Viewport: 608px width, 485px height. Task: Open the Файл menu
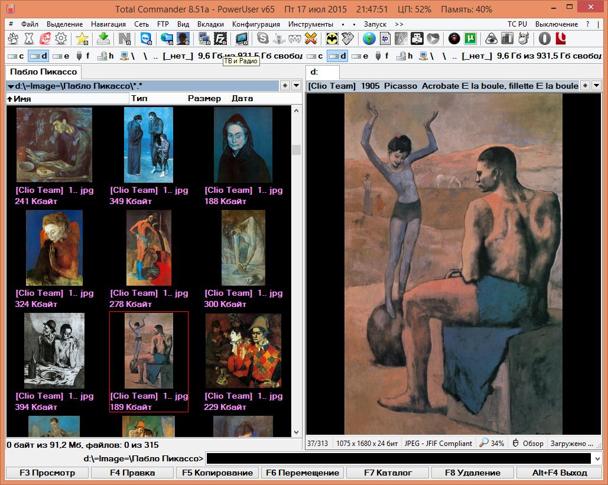[x=30, y=24]
